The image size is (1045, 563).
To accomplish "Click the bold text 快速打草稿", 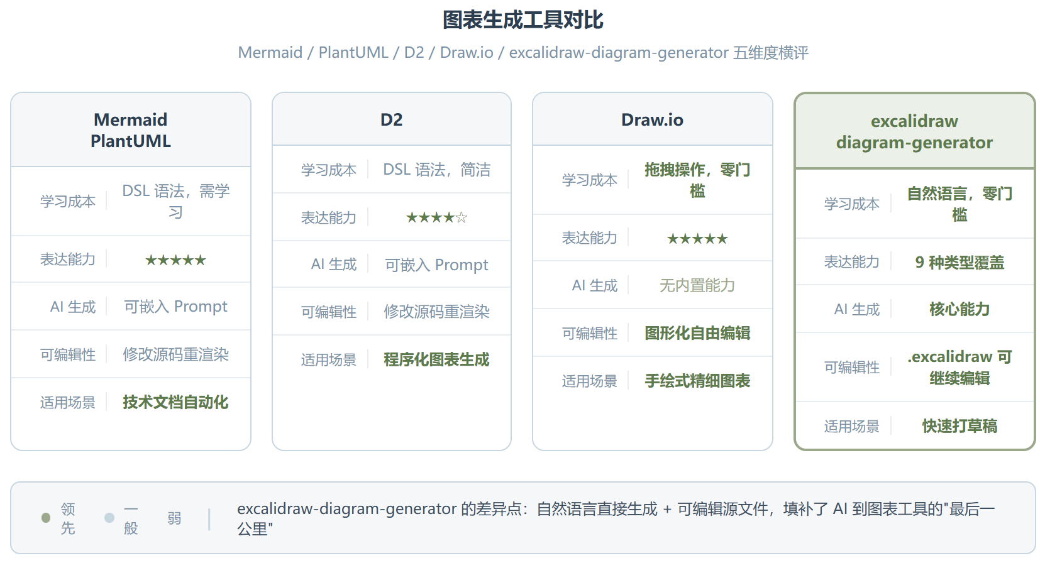I will [960, 426].
